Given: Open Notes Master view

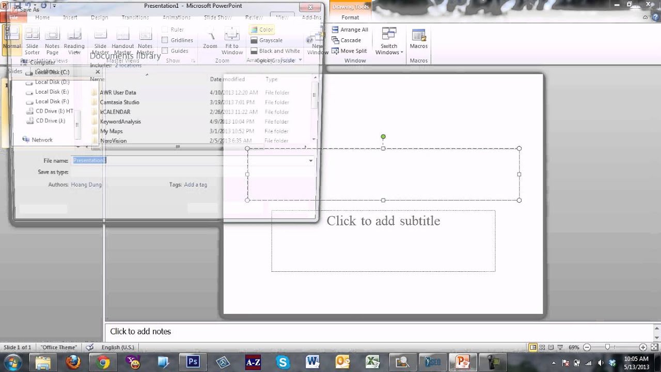Looking at the screenshot, I should click(x=145, y=41).
